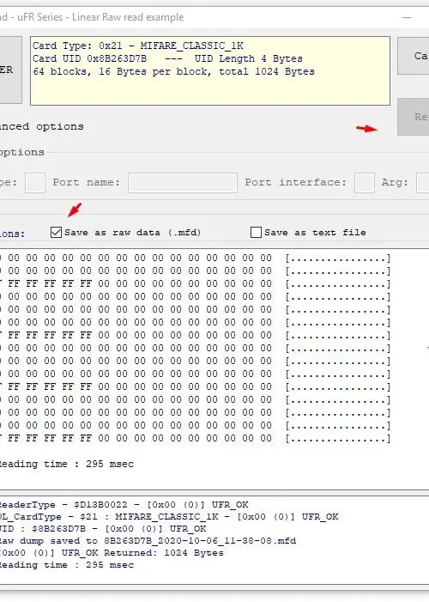Click the Reading time 295 msec line in dump
The width and height of the screenshot is (429, 602).
tap(67, 464)
